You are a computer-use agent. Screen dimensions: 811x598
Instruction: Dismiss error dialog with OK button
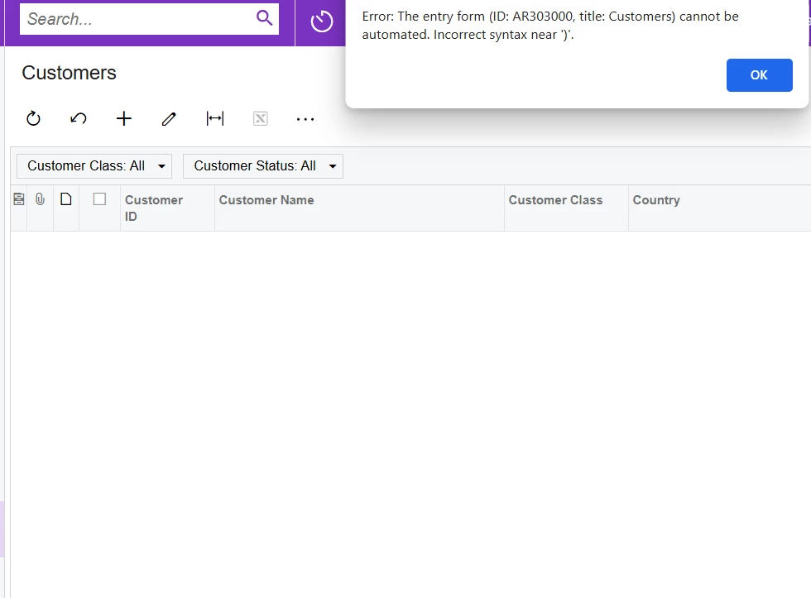click(x=759, y=75)
